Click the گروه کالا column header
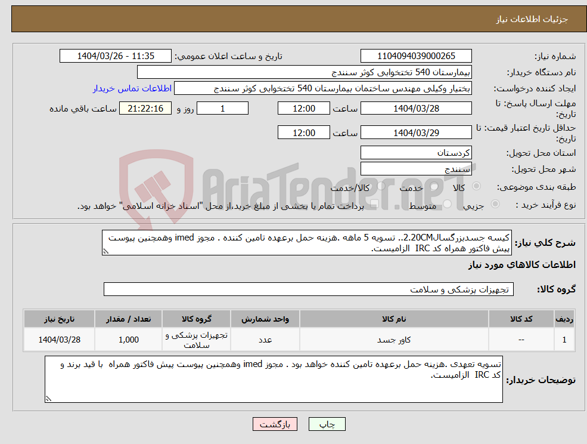The image size is (587, 444). tap(197, 319)
